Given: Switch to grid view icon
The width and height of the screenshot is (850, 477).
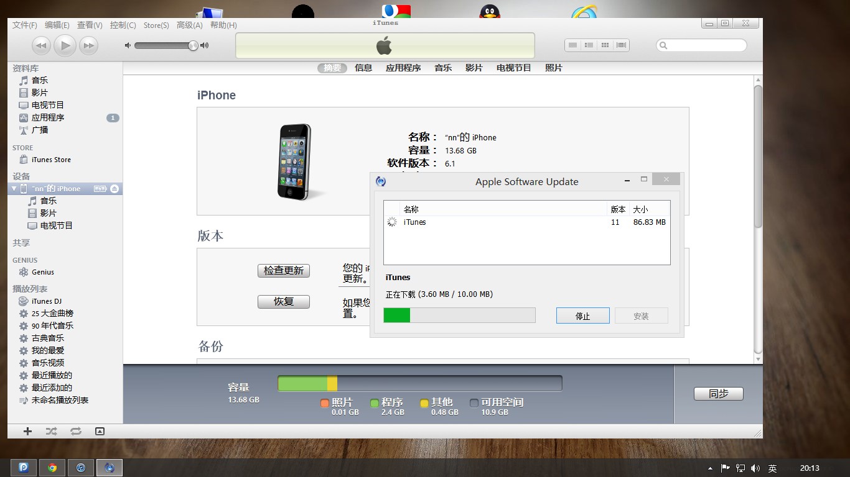Looking at the screenshot, I should click(605, 45).
